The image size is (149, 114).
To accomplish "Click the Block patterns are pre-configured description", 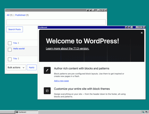I will pyautogui.click(x=89, y=75).
